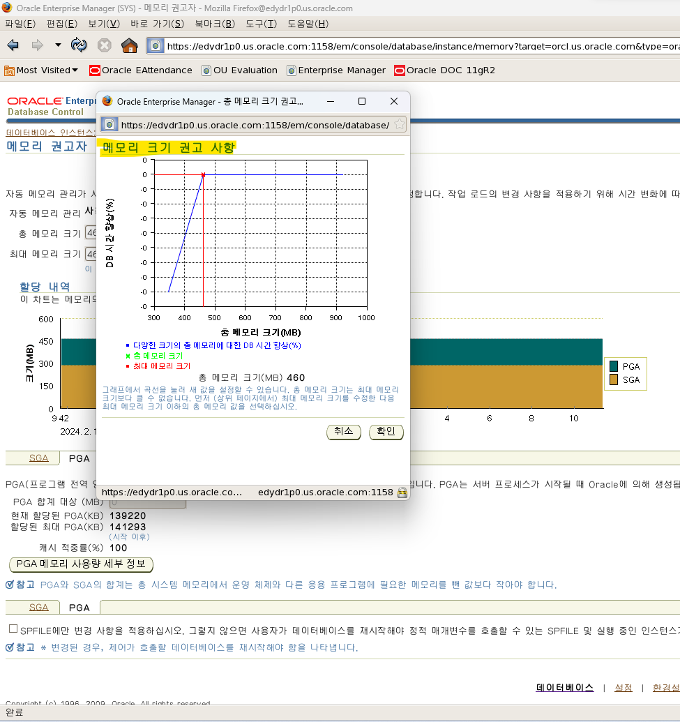Enable the SPFILE에만 변경 사항 checkbox
The height and width of the screenshot is (722, 680).
(13, 629)
